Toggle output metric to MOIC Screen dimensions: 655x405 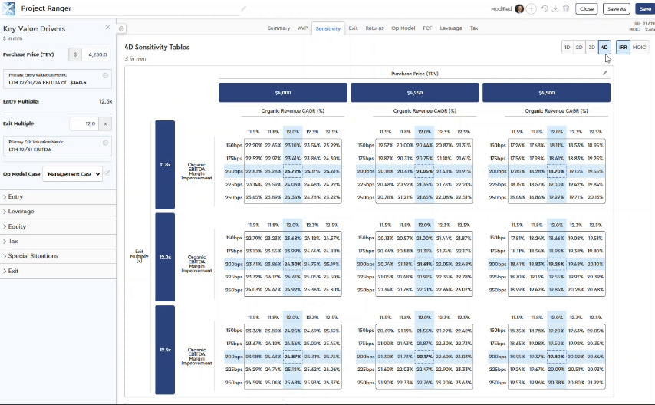click(x=639, y=48)
